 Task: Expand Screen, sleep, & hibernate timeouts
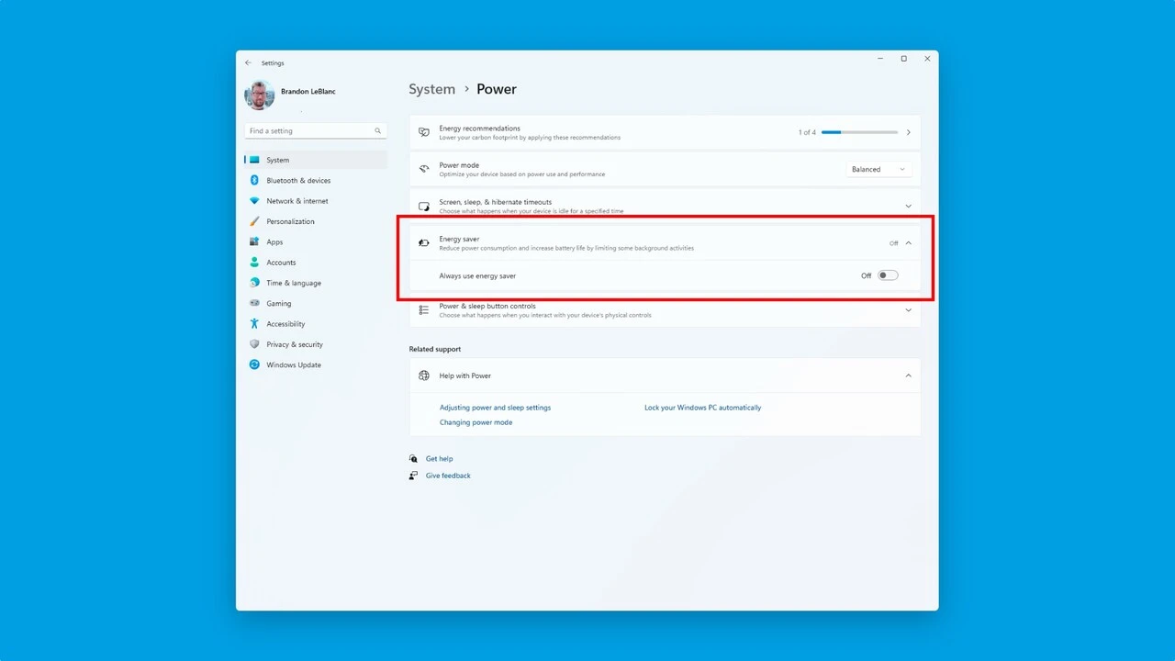[x=908, y=207]
